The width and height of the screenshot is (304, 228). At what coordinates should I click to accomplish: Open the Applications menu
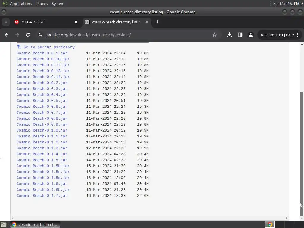point(21,4)
